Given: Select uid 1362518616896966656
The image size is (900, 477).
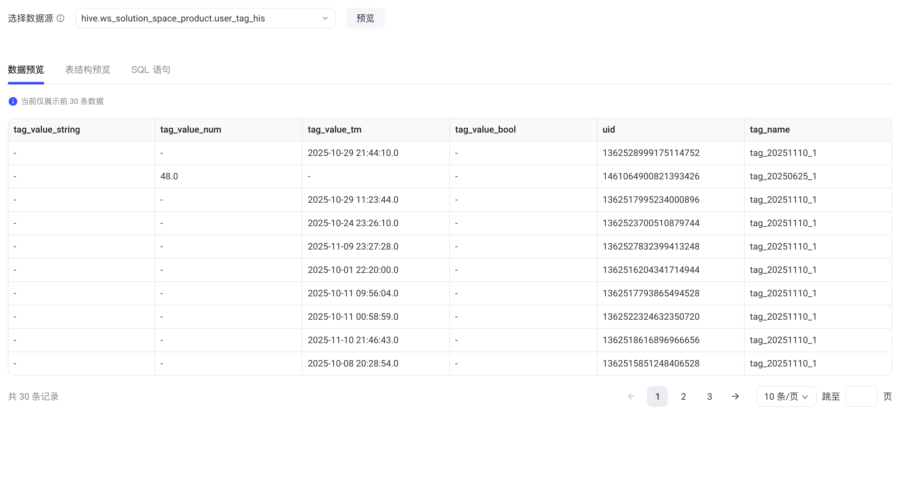Looking at the screenshot, I should (651, 340).
